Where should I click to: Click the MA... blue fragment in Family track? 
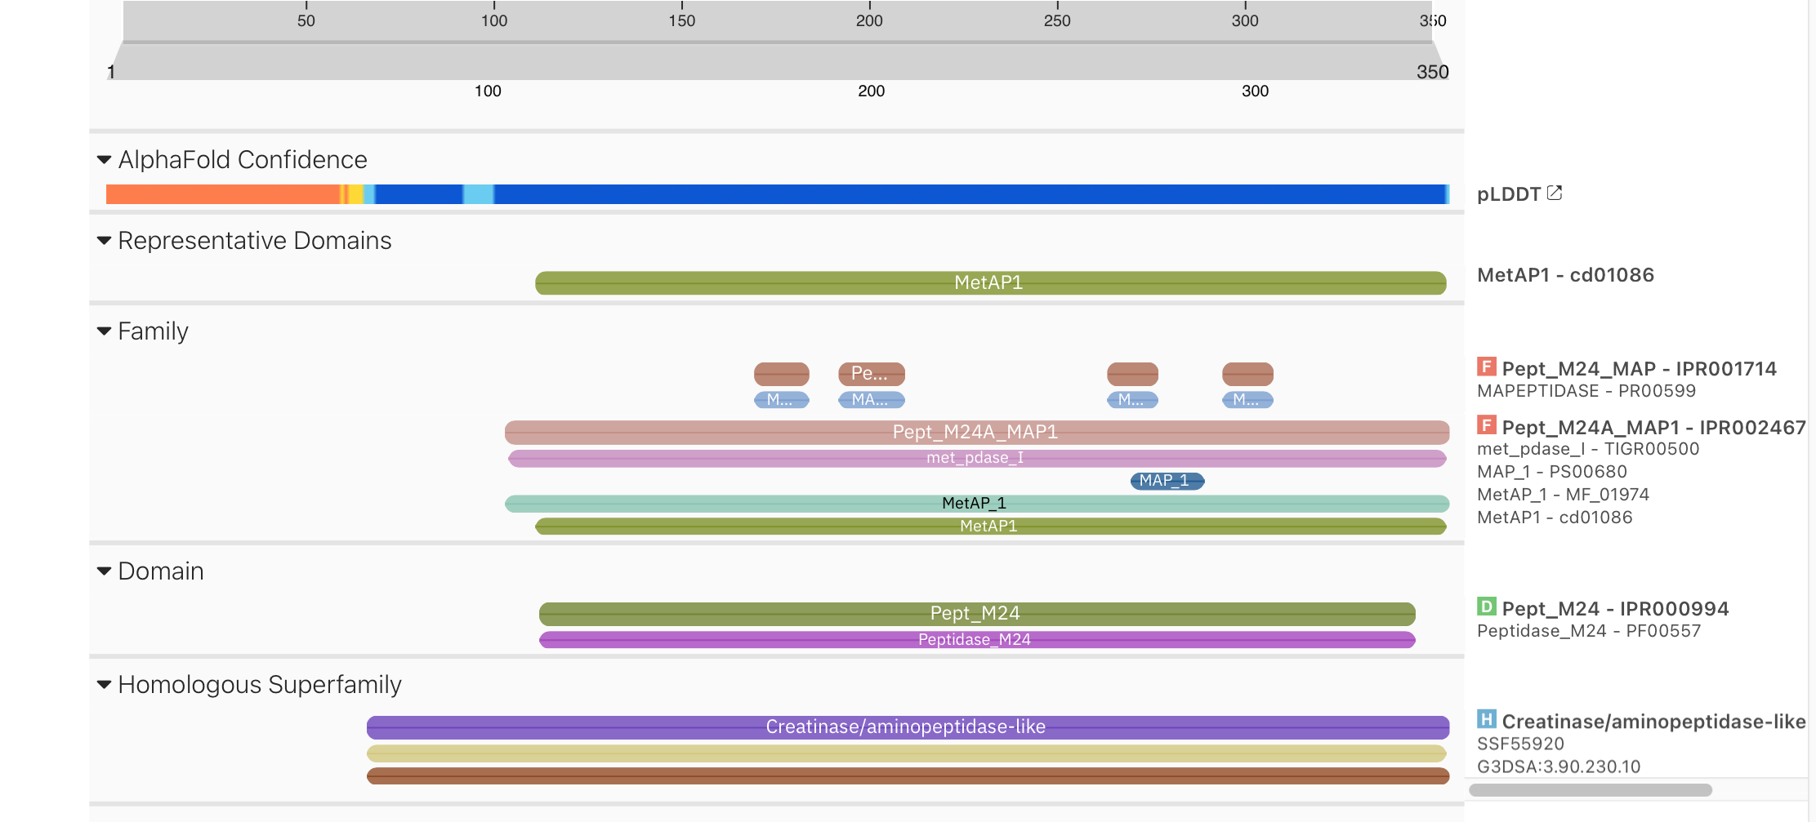click(x=871, y=400)
